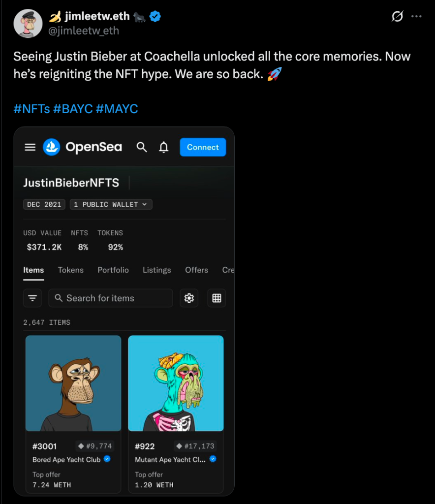Viewport: 435px width, 504px height.
Task: Click the #NFTs hashtag link
Action: pos(31,109)
